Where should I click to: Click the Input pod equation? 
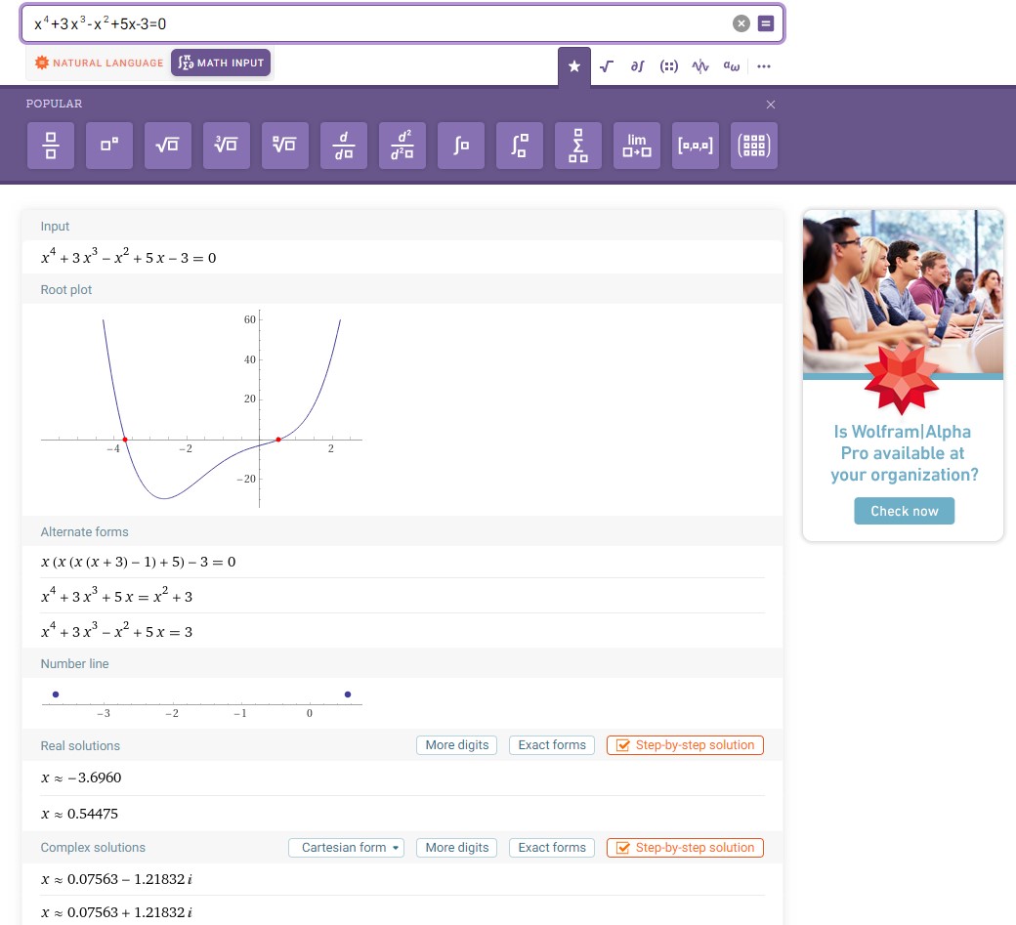click(128, 257)
